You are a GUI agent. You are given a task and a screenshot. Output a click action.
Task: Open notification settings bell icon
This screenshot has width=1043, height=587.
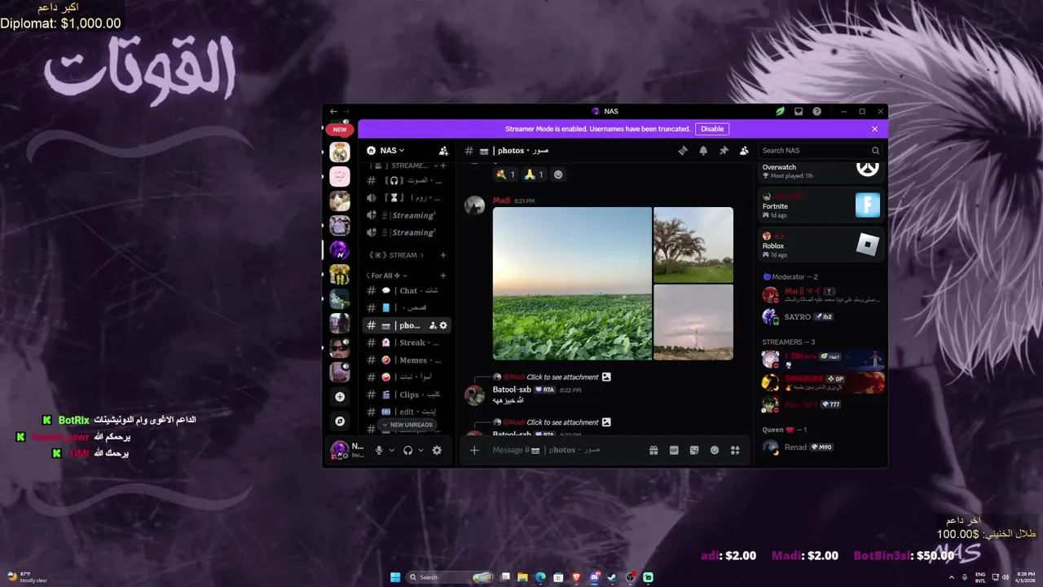tap(703, 151)
